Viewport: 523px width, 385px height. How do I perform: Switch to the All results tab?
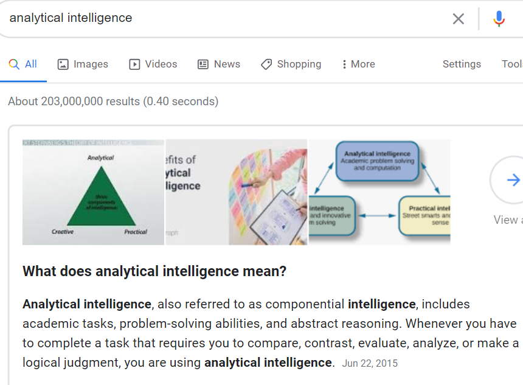(23, 64)
